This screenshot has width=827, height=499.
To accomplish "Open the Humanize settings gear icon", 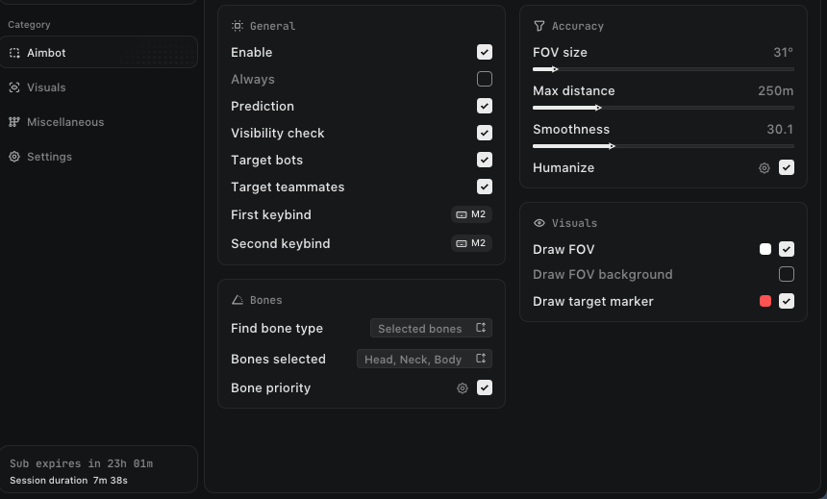I will pyautogui.click(x=764, y=168).
